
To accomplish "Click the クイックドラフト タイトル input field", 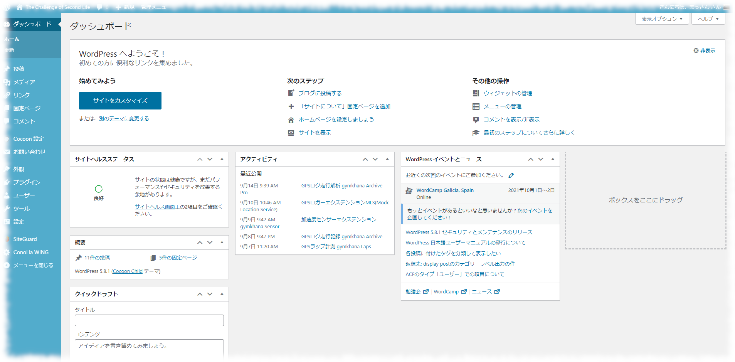I will (149, 320).
